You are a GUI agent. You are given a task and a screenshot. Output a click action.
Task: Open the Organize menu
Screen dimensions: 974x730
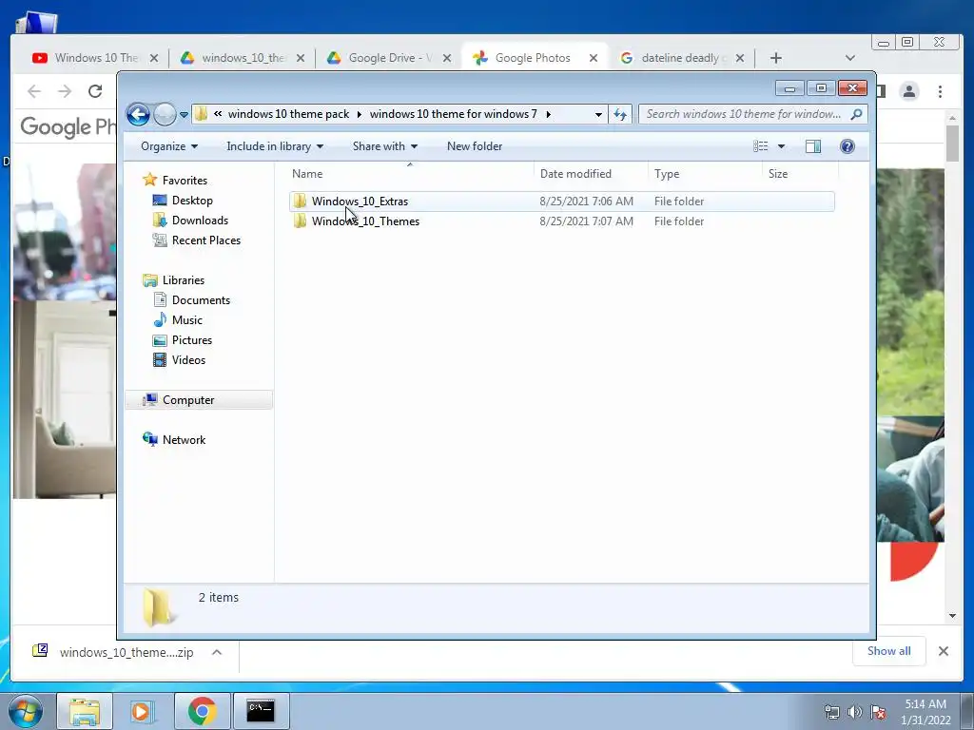[169, 146]
